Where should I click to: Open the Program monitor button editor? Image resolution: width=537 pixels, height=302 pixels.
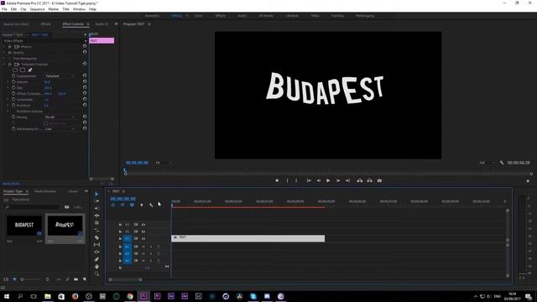coord(528,181)
